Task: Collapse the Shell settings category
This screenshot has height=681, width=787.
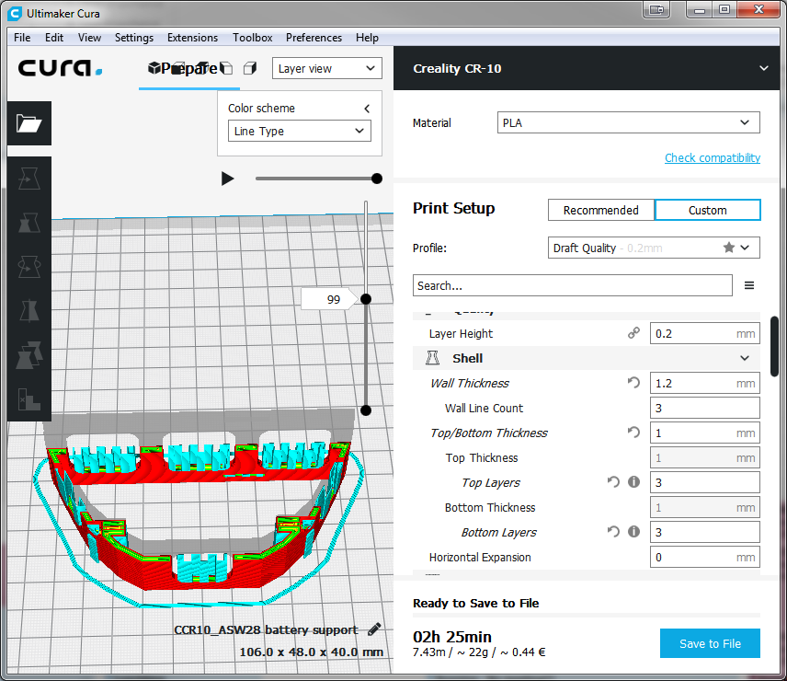Action: pyautogui.click(x=745, y=358)
